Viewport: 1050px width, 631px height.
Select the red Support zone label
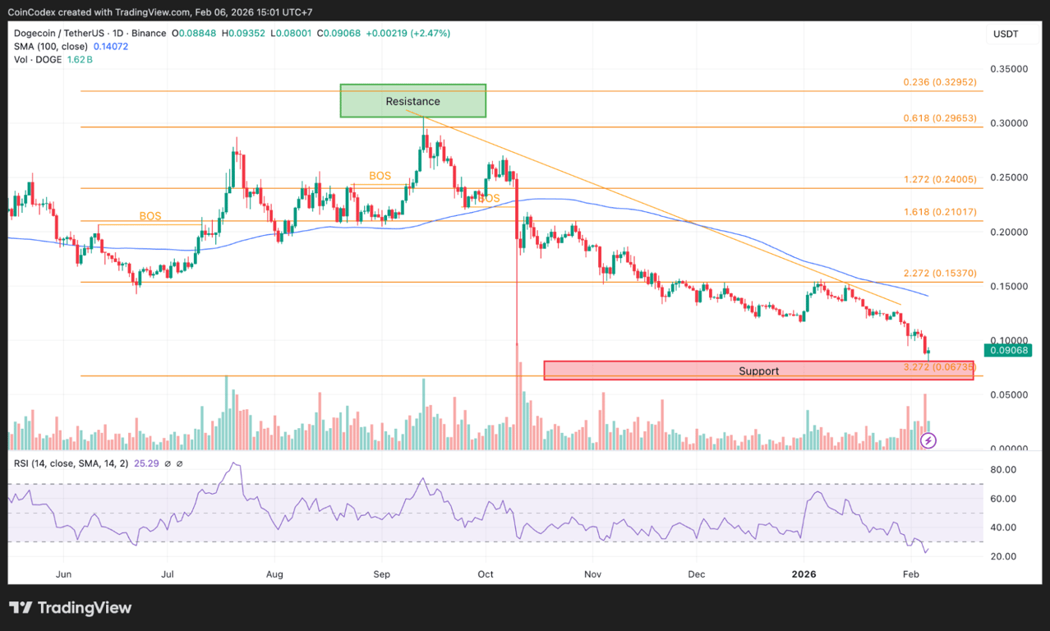[758, 371]
